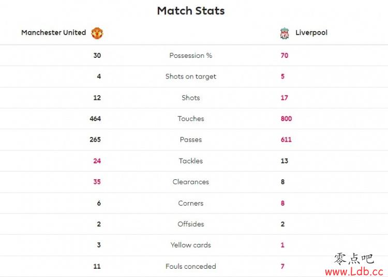This screenshot has height=277, width=388.
Task: Click the Offsides row label
Action: tap(191, 224)
